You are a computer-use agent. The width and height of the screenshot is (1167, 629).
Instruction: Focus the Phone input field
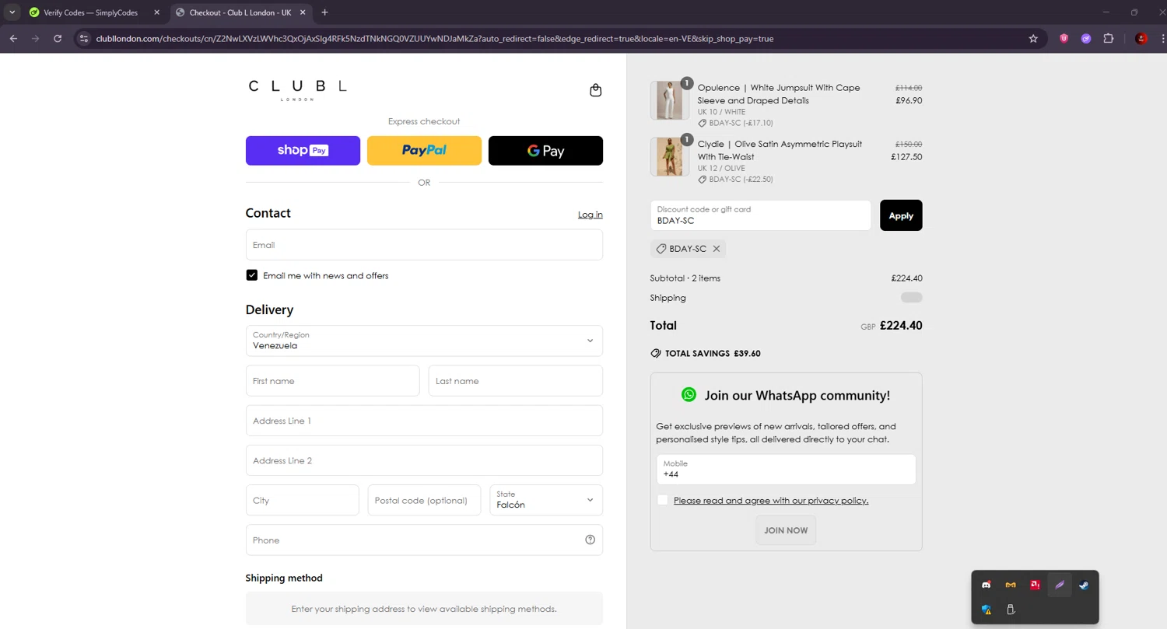[424, 540]
